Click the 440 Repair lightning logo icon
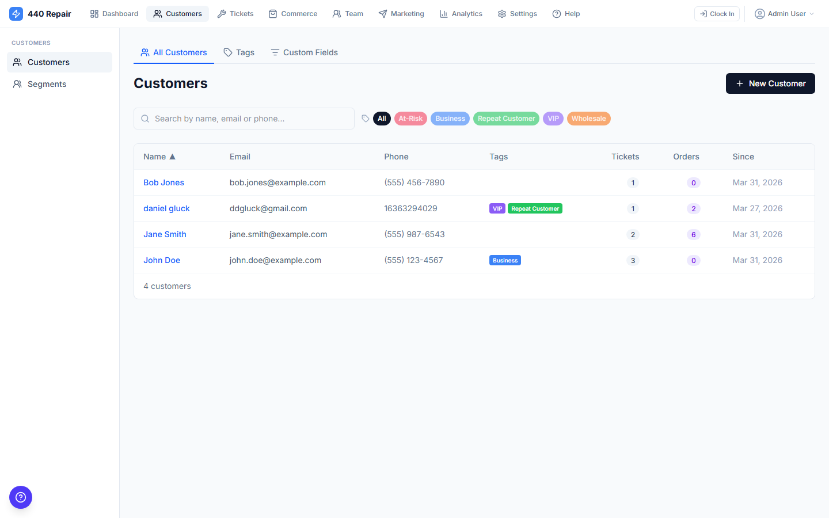 (16, 13)
